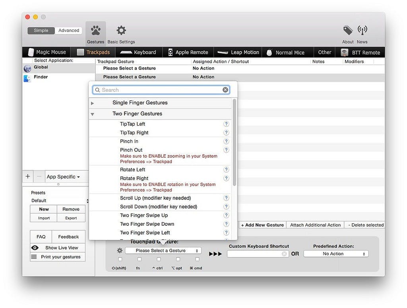Enable the shift modifier checkbox
407x308 pixels.
point(120,259)
